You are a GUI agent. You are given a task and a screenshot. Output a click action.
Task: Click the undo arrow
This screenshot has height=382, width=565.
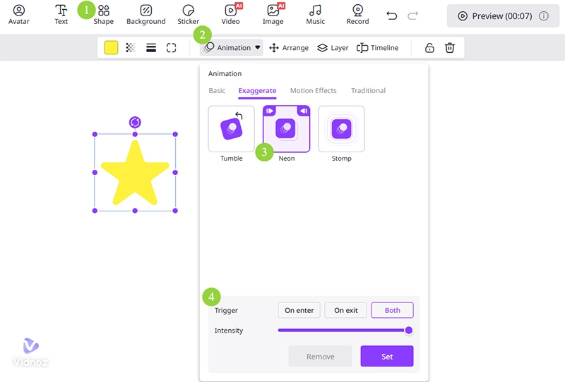click(392, 15)
